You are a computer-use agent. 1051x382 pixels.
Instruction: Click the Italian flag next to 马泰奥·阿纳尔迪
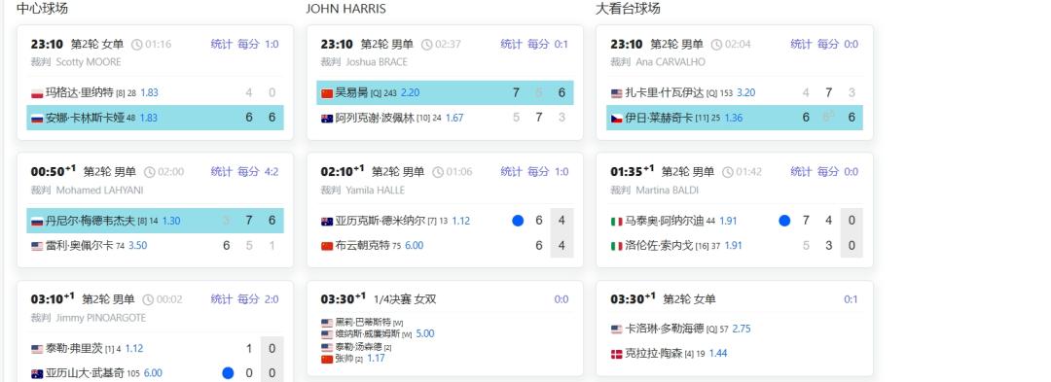tap(617, 221)
